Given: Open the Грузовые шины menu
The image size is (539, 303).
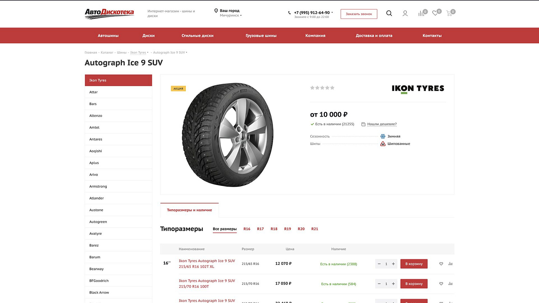Looking at the screenshot, I should coord(261,36).
